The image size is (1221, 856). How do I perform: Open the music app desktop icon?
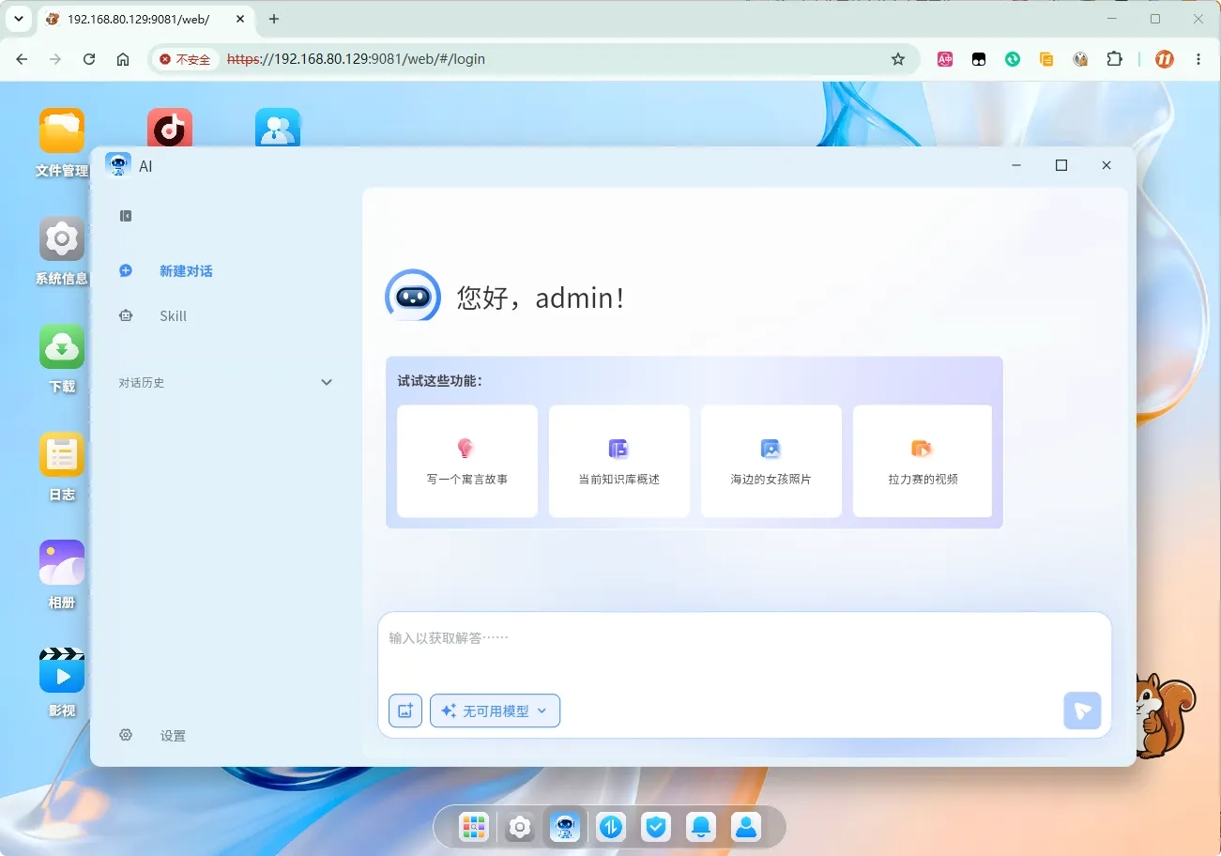click(x=170, y=128)
